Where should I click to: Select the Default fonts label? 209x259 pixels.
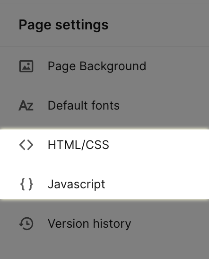coord(84,105)
